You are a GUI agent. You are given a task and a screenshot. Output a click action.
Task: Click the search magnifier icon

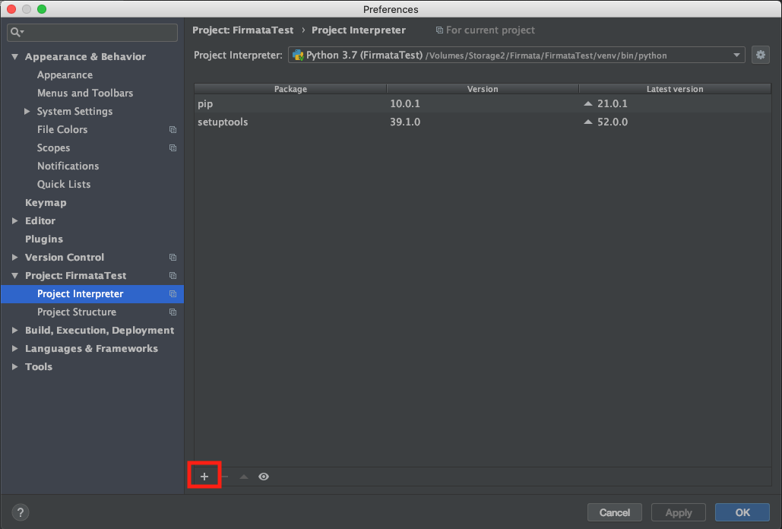point(17,33)
